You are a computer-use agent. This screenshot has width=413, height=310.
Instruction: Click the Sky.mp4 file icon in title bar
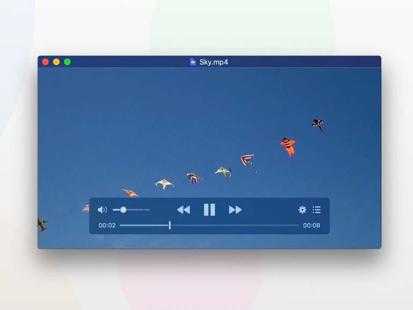(193, 62)
